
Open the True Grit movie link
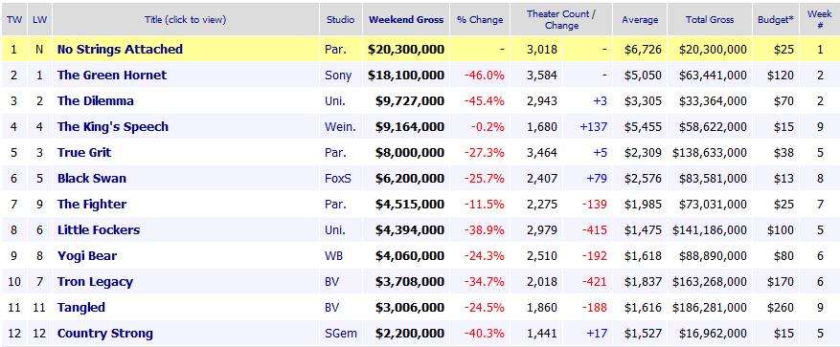[84, 152]
